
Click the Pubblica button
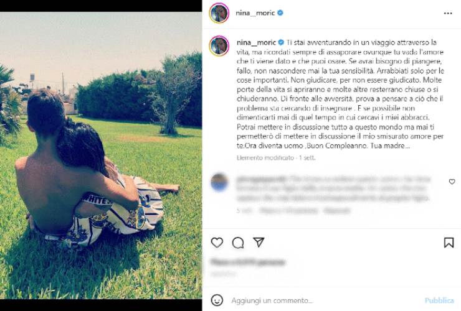point(439,300)
